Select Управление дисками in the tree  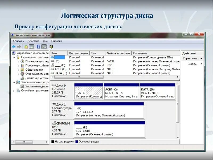[37, 86]
